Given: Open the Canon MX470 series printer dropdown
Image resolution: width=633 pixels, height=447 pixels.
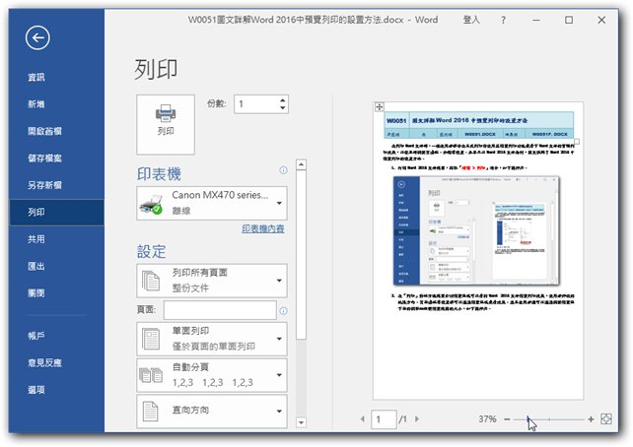Looking at the screenshot, I should pos(212,203).
